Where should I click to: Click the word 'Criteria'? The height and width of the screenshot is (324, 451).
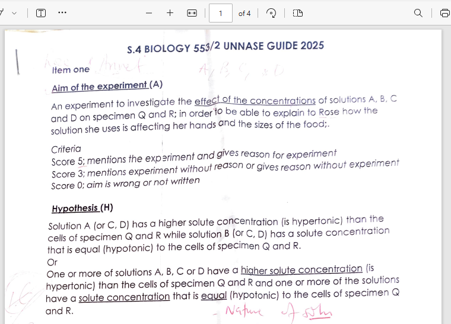(66, 149)
